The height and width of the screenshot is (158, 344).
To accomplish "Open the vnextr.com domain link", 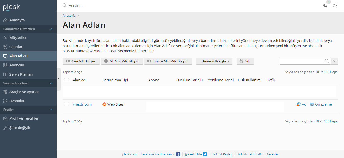I will pos(82,104).
